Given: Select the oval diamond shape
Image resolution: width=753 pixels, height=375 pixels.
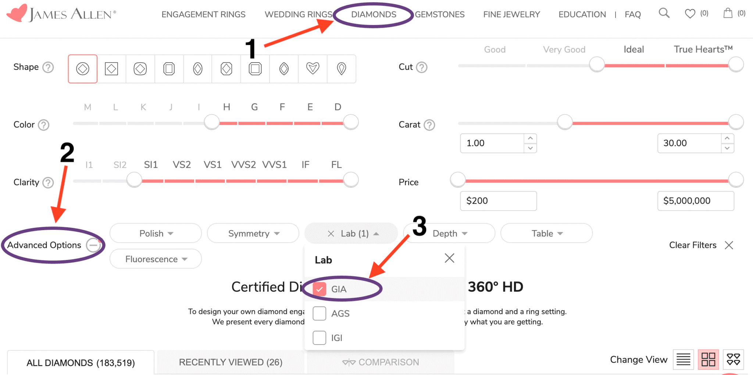Looking at the screenshot, I should pos(198,69).
